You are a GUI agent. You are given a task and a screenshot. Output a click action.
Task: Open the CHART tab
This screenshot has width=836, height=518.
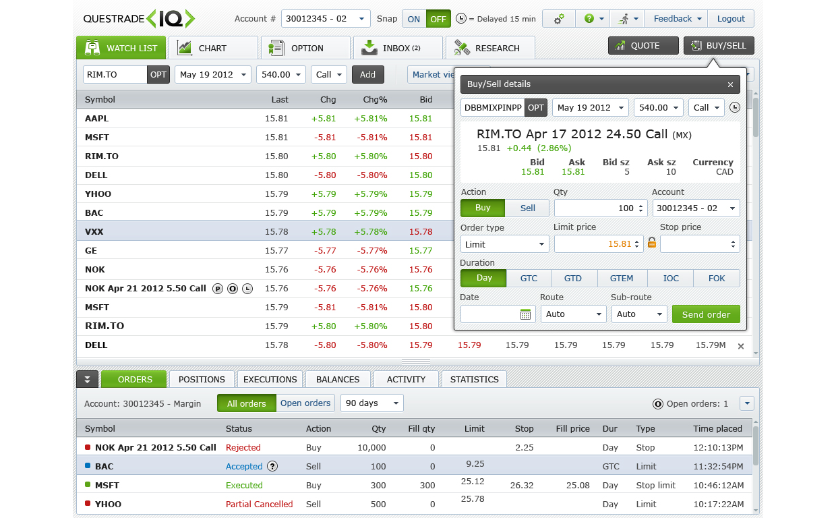(212, 48)
